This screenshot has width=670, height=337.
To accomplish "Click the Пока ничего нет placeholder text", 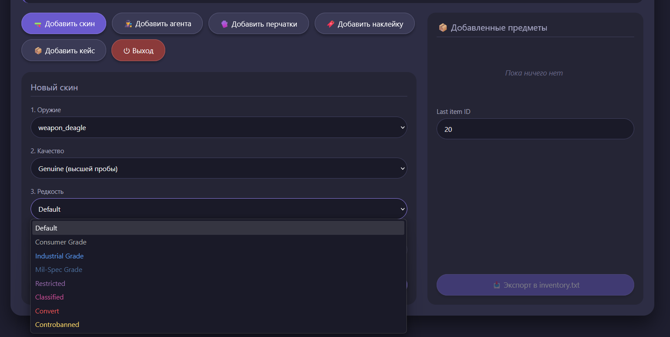I will coord(534,73).
